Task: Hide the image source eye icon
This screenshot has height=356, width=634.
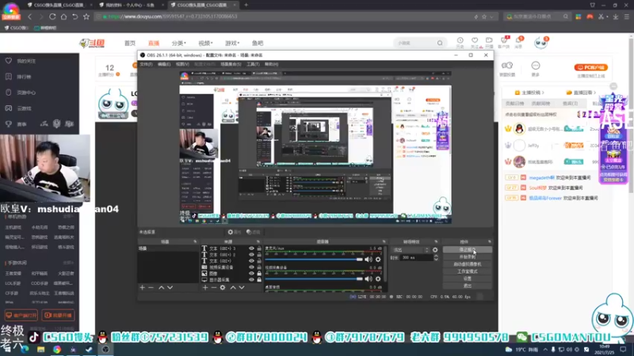Action: pos(251,273)
